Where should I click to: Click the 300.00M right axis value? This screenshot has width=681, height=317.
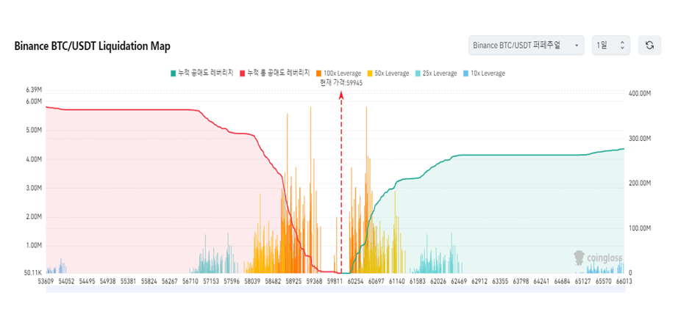tap(640, 139)
